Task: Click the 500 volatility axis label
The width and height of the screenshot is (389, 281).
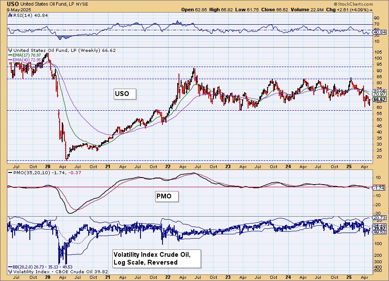Action: pyautogui.click(x=378, y=271)
